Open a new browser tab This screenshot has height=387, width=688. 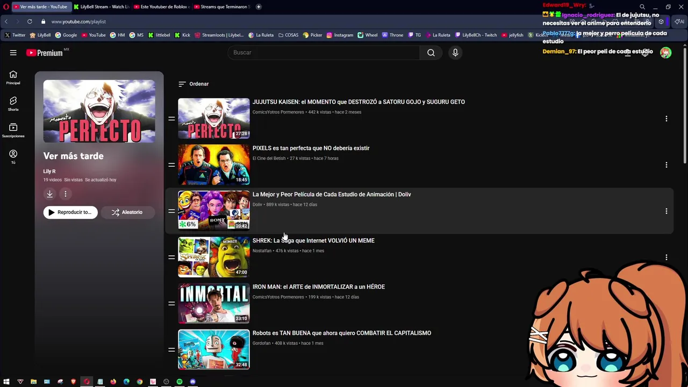[x=259, y=7]
